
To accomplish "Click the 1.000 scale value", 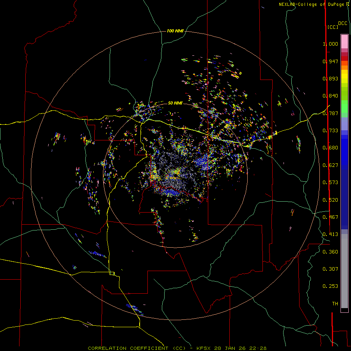I will 330,44.
